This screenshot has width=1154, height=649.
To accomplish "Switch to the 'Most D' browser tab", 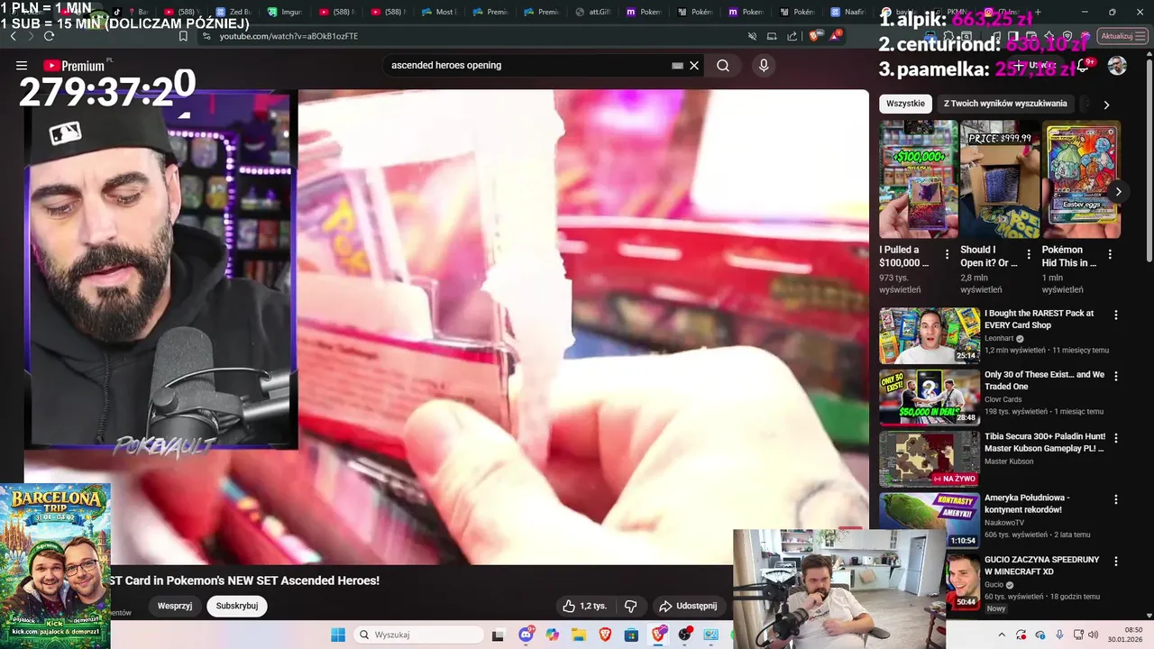I will tap(439, 12).
